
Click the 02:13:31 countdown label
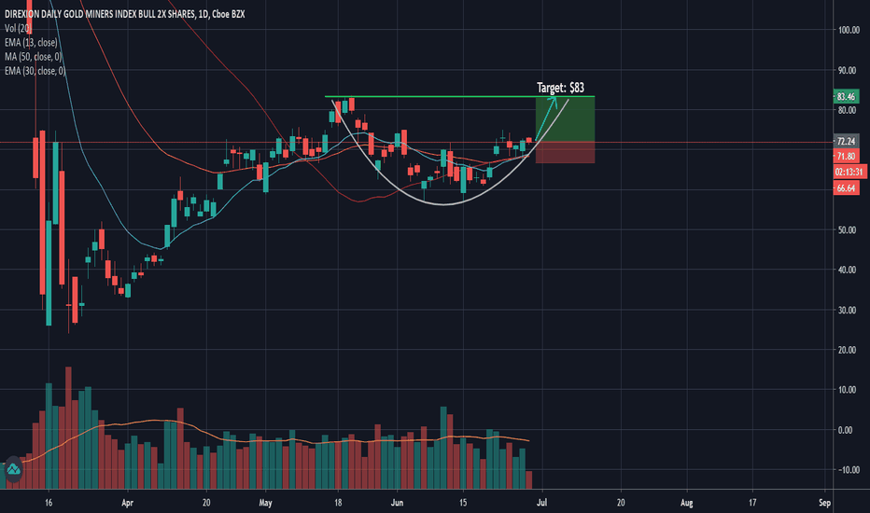(849, 172)
